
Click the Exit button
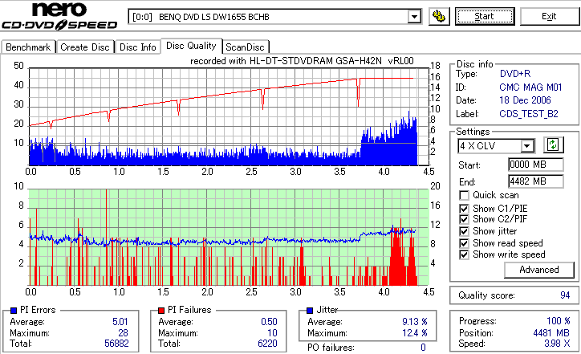[x=549, y=16]
